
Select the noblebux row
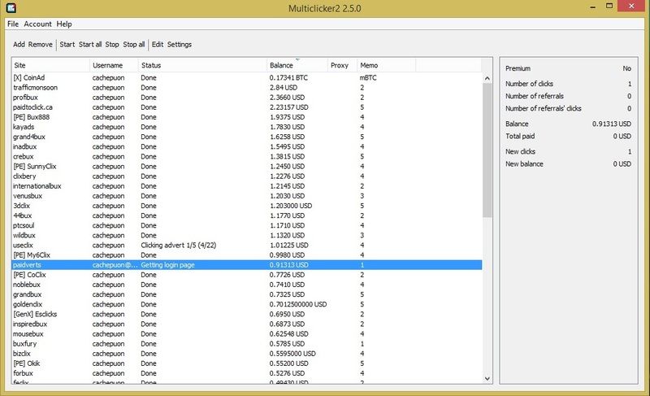[x=247, y=285]
